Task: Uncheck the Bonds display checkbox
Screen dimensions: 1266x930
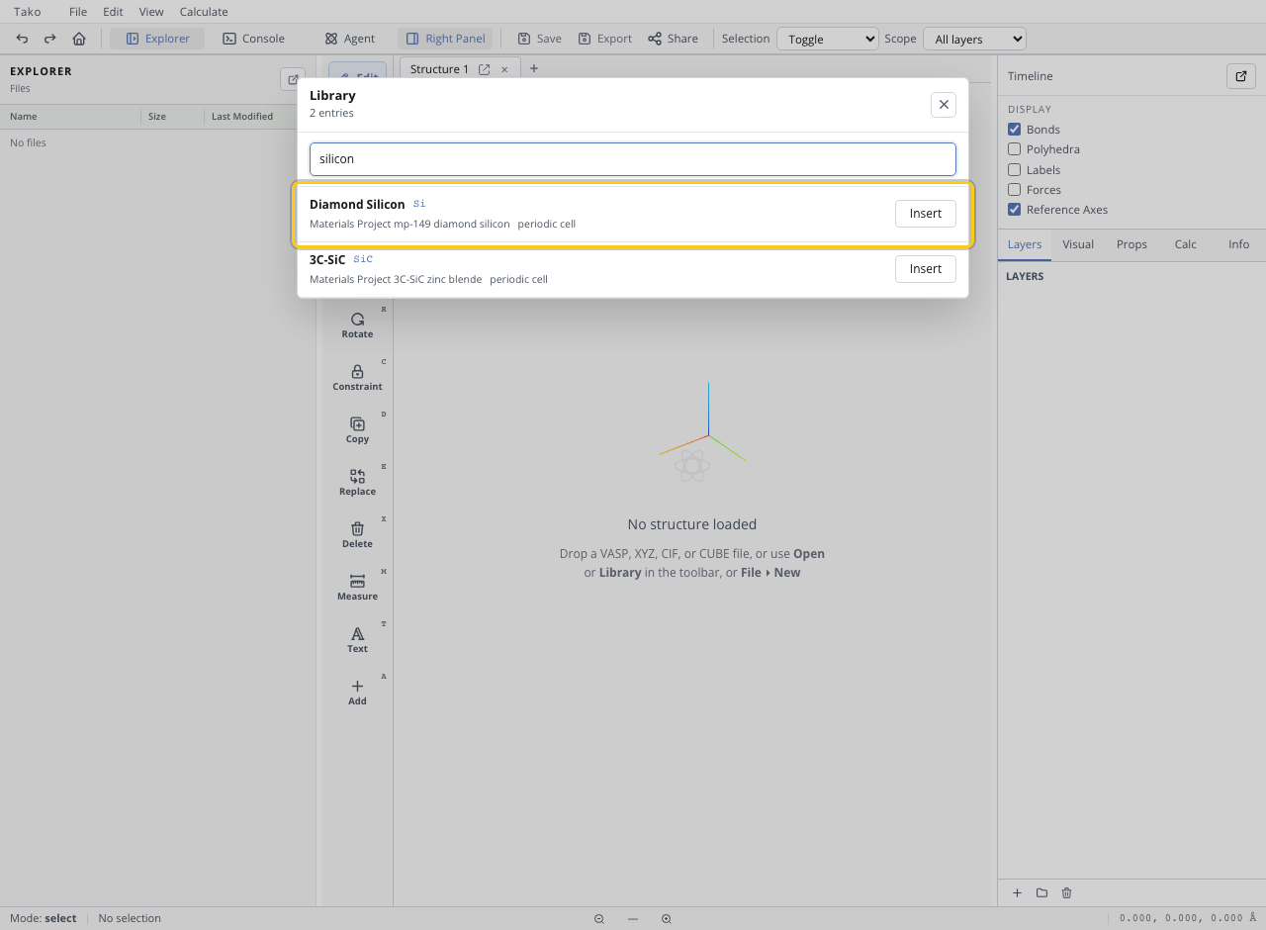Action: pos(1014,130)
